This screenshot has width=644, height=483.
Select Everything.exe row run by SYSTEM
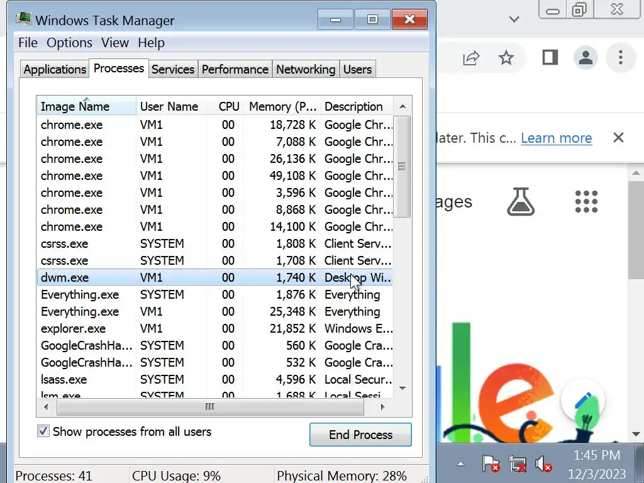point(215,294)
